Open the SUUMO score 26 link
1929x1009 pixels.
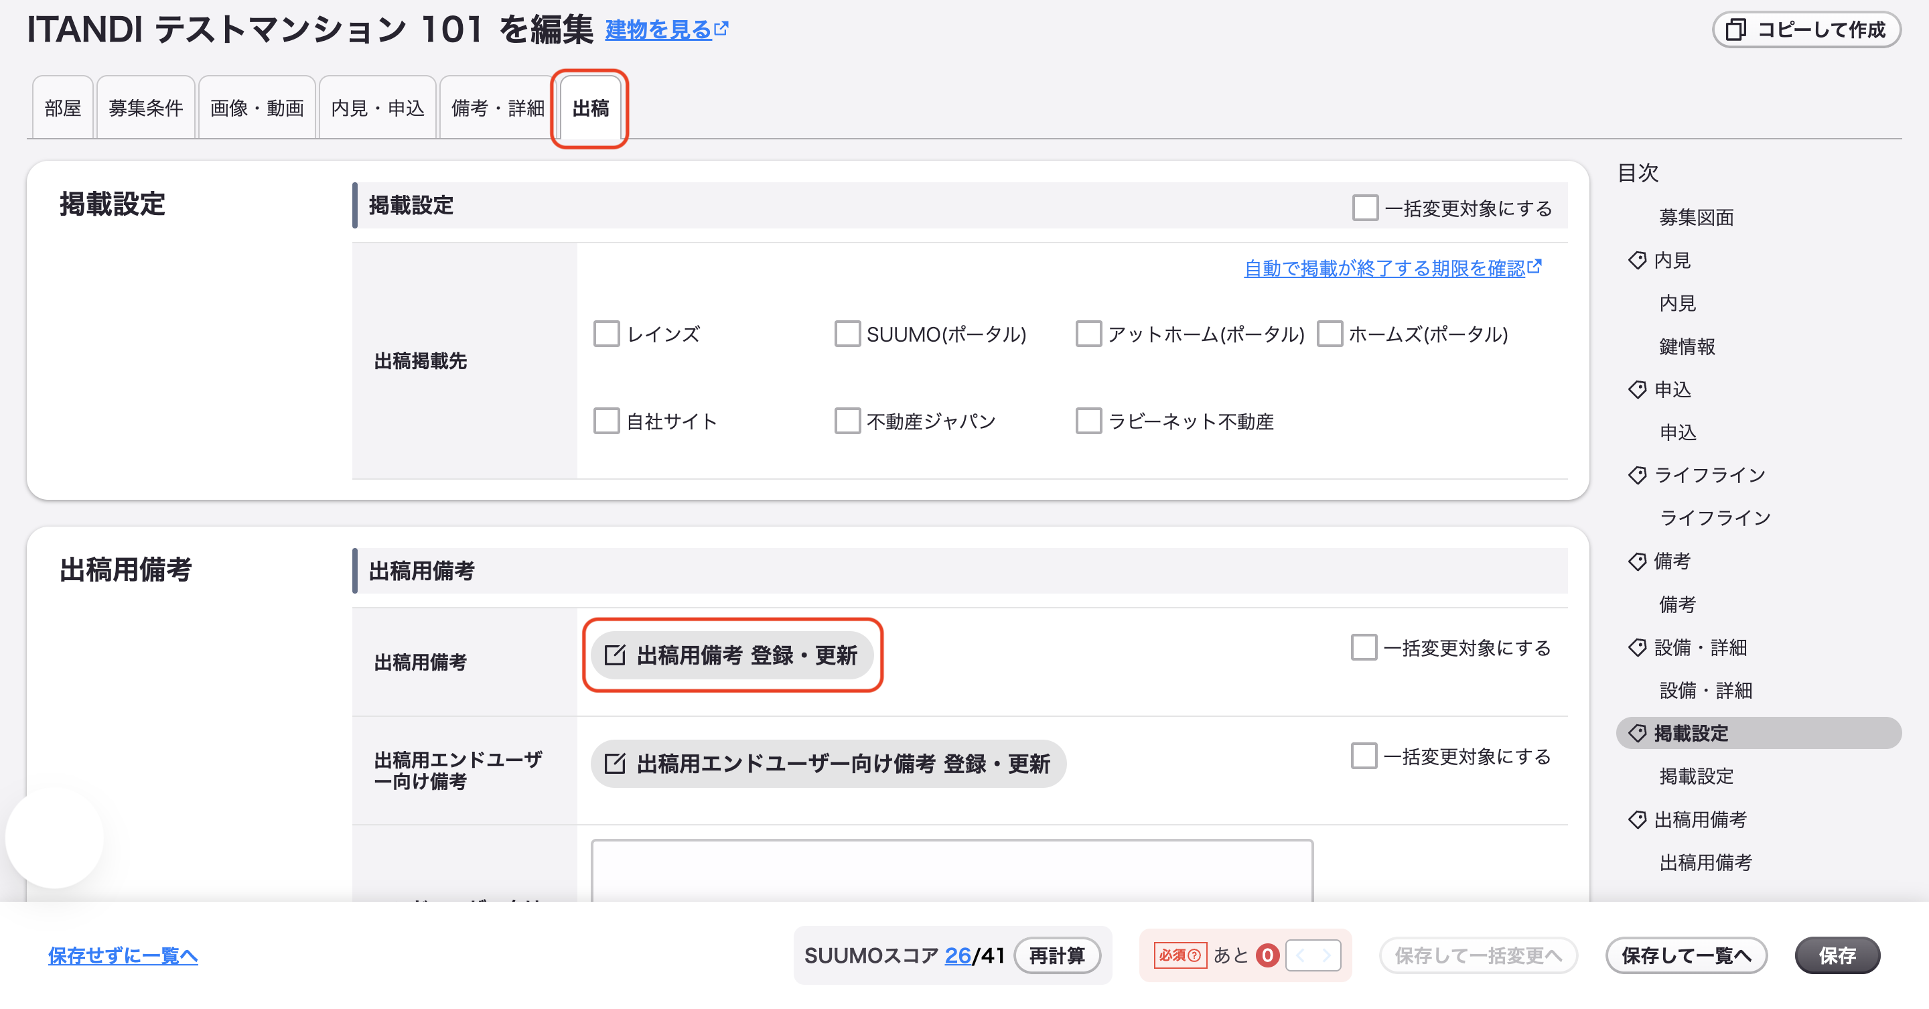(x=957, y=955)
